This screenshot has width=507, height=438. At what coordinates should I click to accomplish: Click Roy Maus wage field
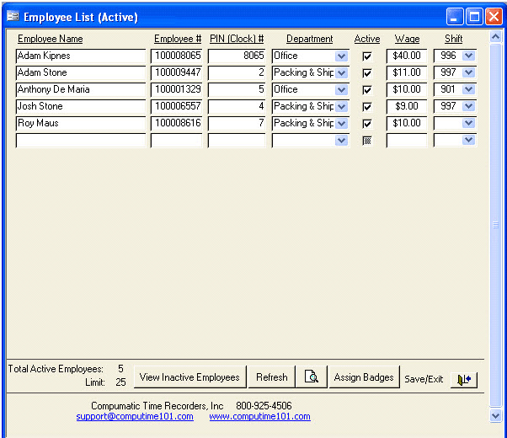pos(407,123)
